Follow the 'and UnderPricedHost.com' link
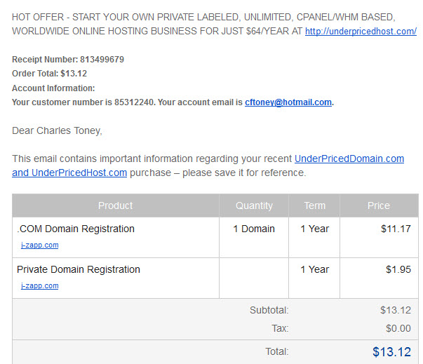The height and width of the screenshot is (364, 423). coord(69,173)
